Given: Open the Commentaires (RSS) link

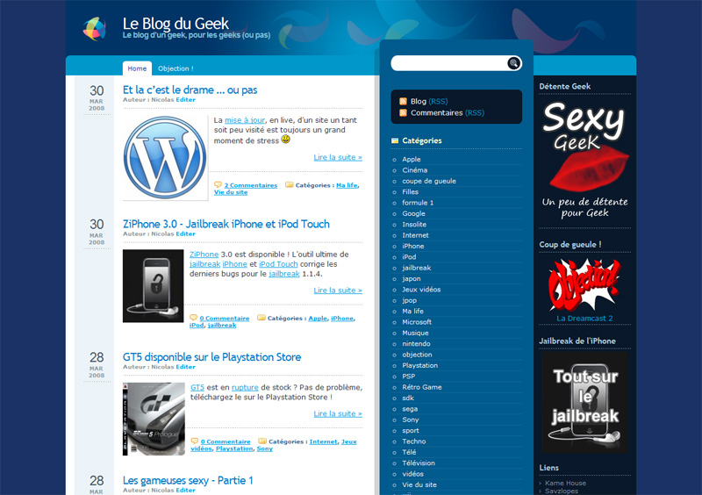Looking at the screenshot, I should [448, 113].
